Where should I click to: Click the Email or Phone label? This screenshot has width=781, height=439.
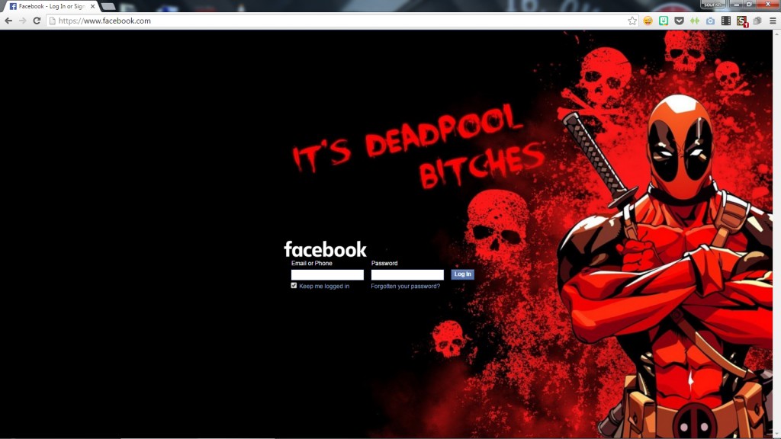click(312, 263)
